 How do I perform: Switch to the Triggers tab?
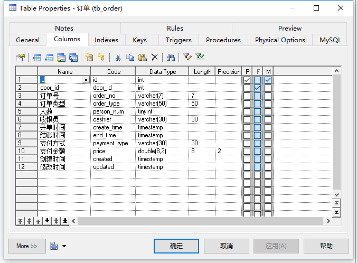click(178, 40)
